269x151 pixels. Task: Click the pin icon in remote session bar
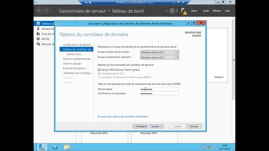86,3
